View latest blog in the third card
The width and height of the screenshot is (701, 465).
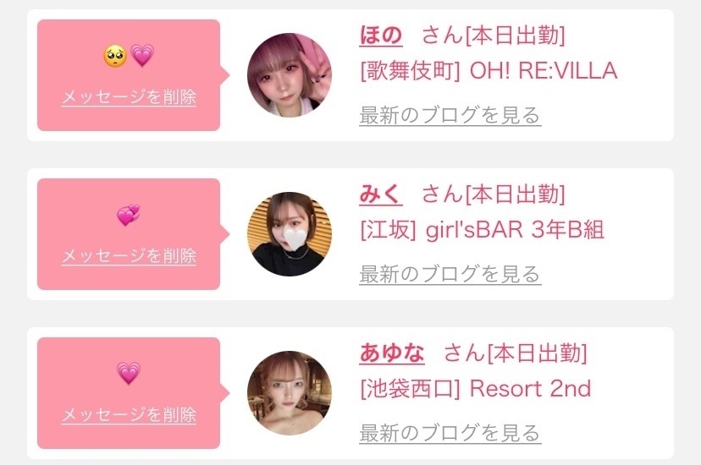point(450,434)
